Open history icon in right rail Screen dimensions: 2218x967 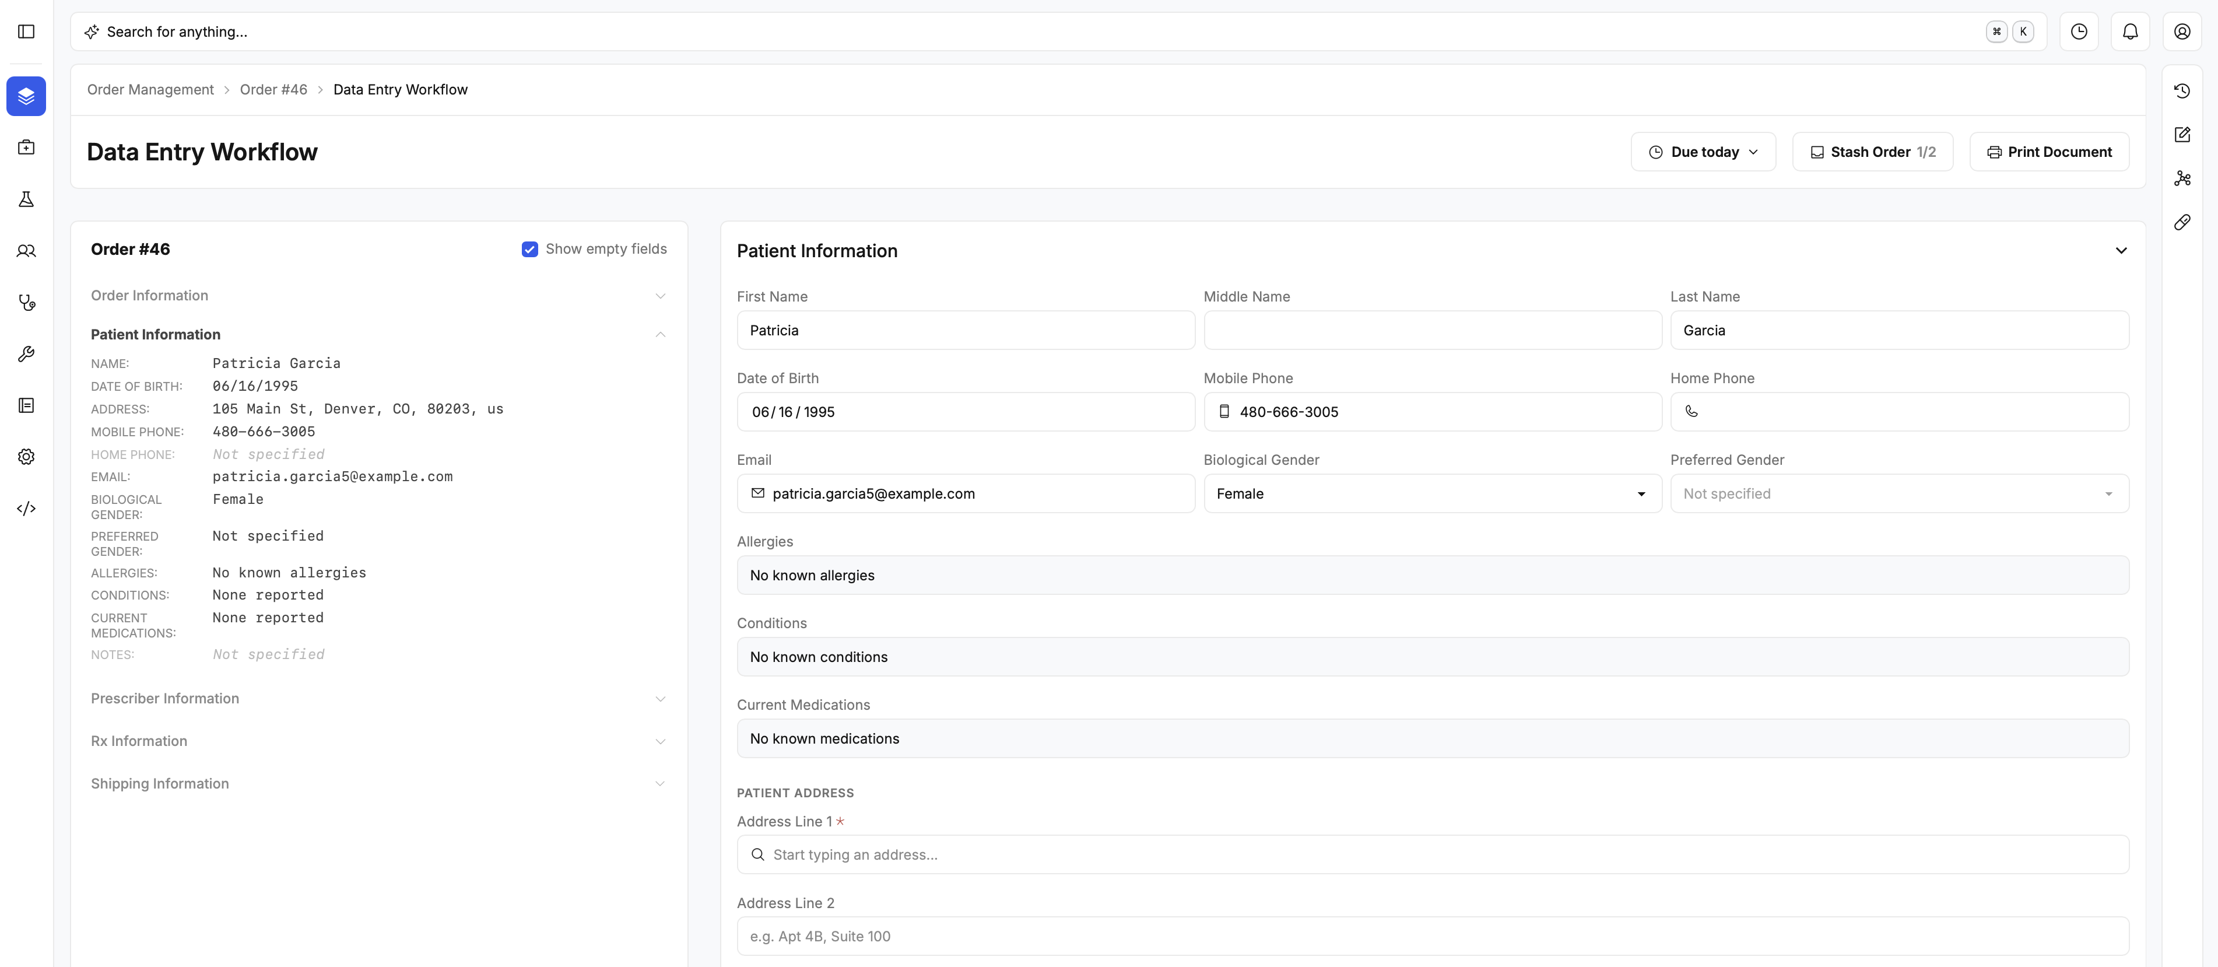click(x=2182, y=90)
